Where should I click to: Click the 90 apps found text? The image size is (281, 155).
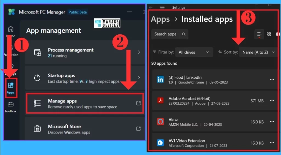pos(164,63)
